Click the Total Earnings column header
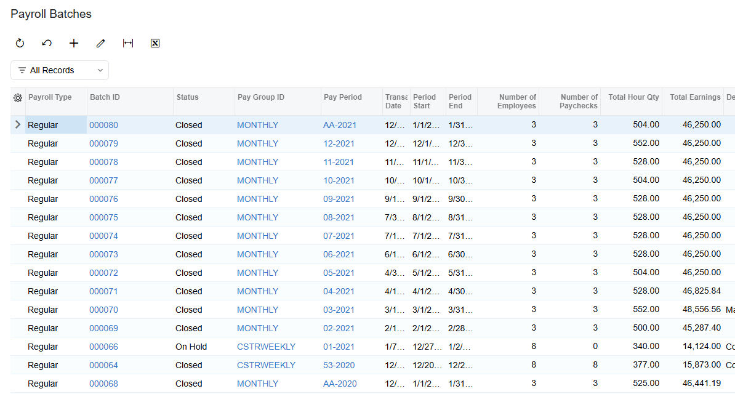This screenshot has height=394, width=735. [695, 97]
